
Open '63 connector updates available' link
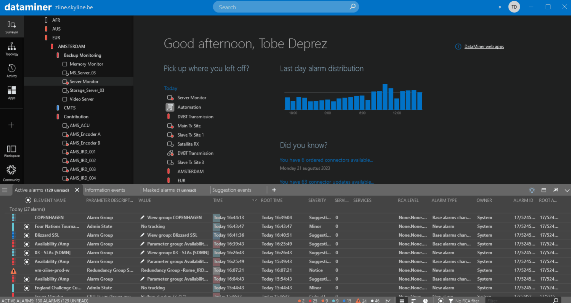click(327, 182)
